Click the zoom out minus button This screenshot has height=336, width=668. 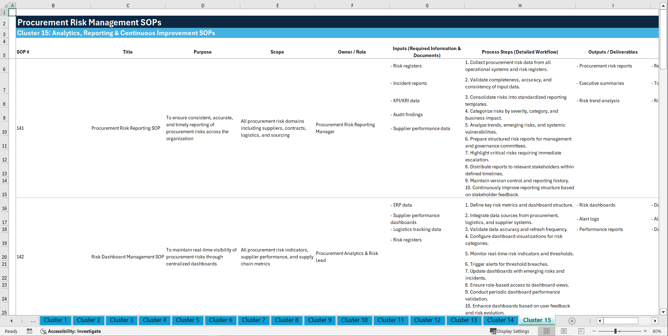594,331
